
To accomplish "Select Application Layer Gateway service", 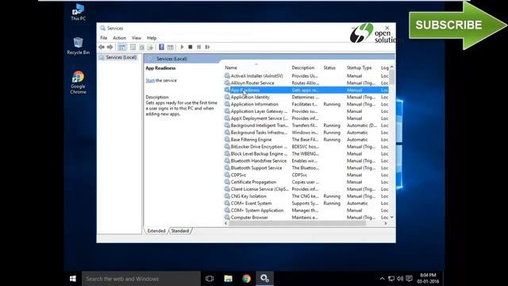I will tap(306, 111).
